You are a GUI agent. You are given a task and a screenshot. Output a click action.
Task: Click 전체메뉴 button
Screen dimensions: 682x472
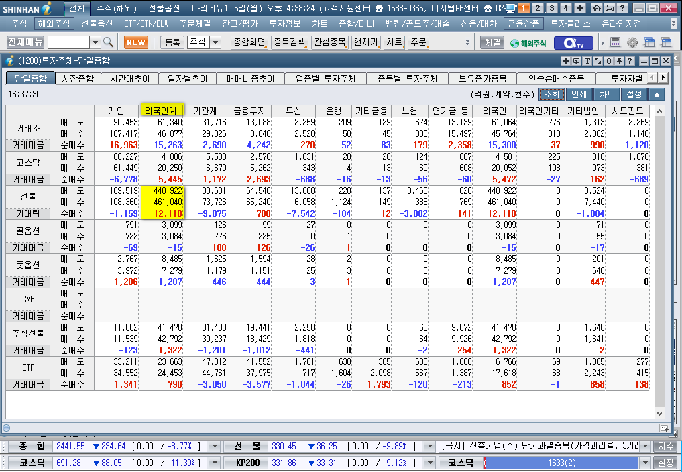coord(25,42)
